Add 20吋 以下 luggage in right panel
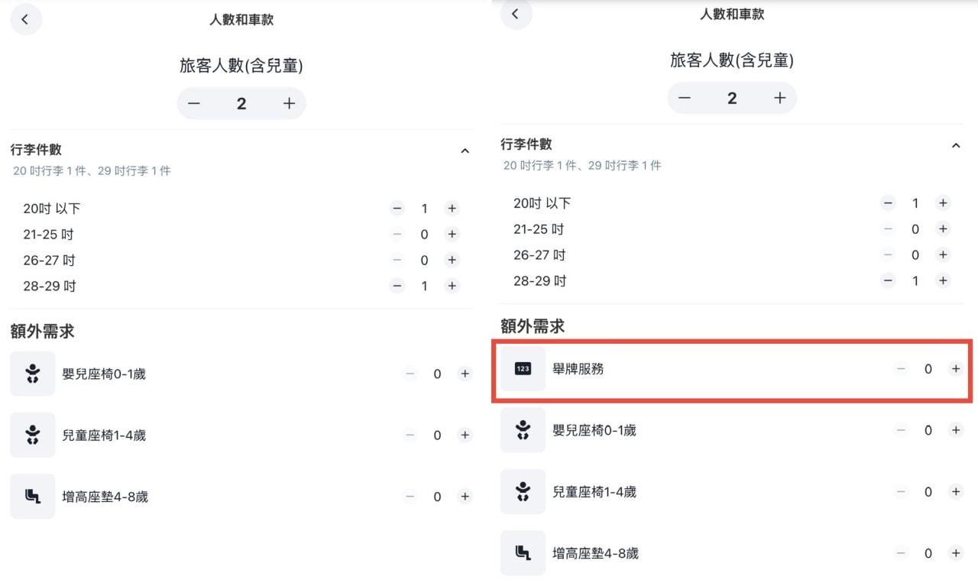The width and height of the screenshot is (978, 586). point(943,202)
